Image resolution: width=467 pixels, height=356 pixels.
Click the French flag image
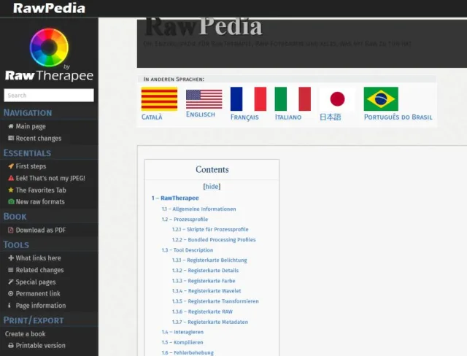tap(248, 98)
